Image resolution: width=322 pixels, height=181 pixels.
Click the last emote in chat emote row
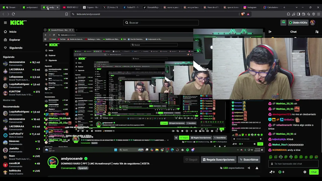click(316, 157)
